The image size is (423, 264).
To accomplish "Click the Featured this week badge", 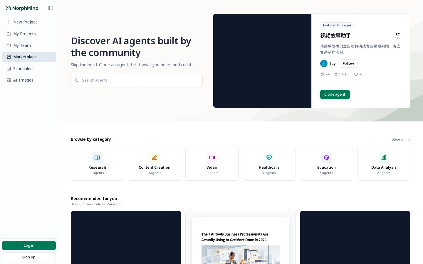I will [337, 25].
